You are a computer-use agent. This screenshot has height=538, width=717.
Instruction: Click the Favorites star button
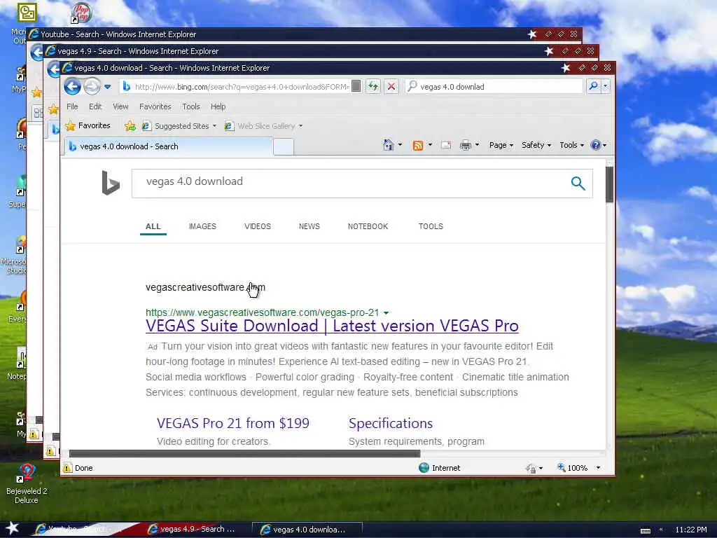point(88,125)
